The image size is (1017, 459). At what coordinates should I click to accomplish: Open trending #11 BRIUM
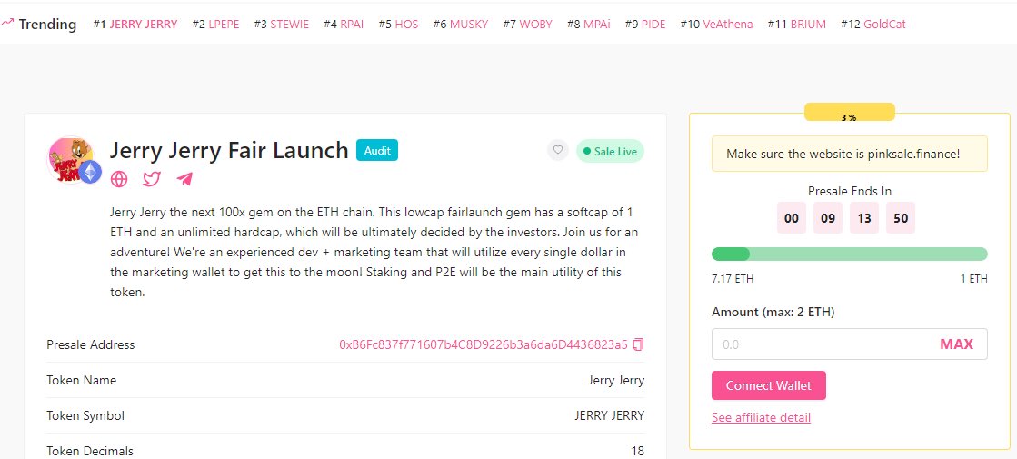point(796,25)
